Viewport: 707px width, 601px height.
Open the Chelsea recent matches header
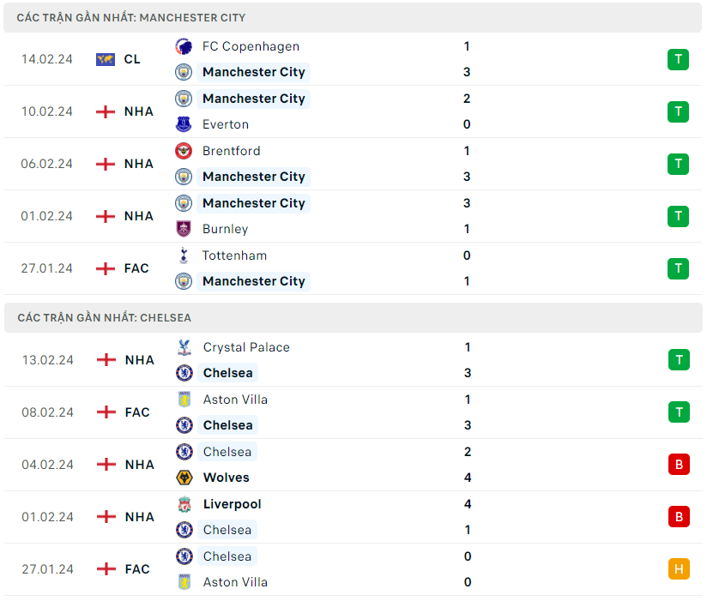pyautogui.click(x=104, y=317)
